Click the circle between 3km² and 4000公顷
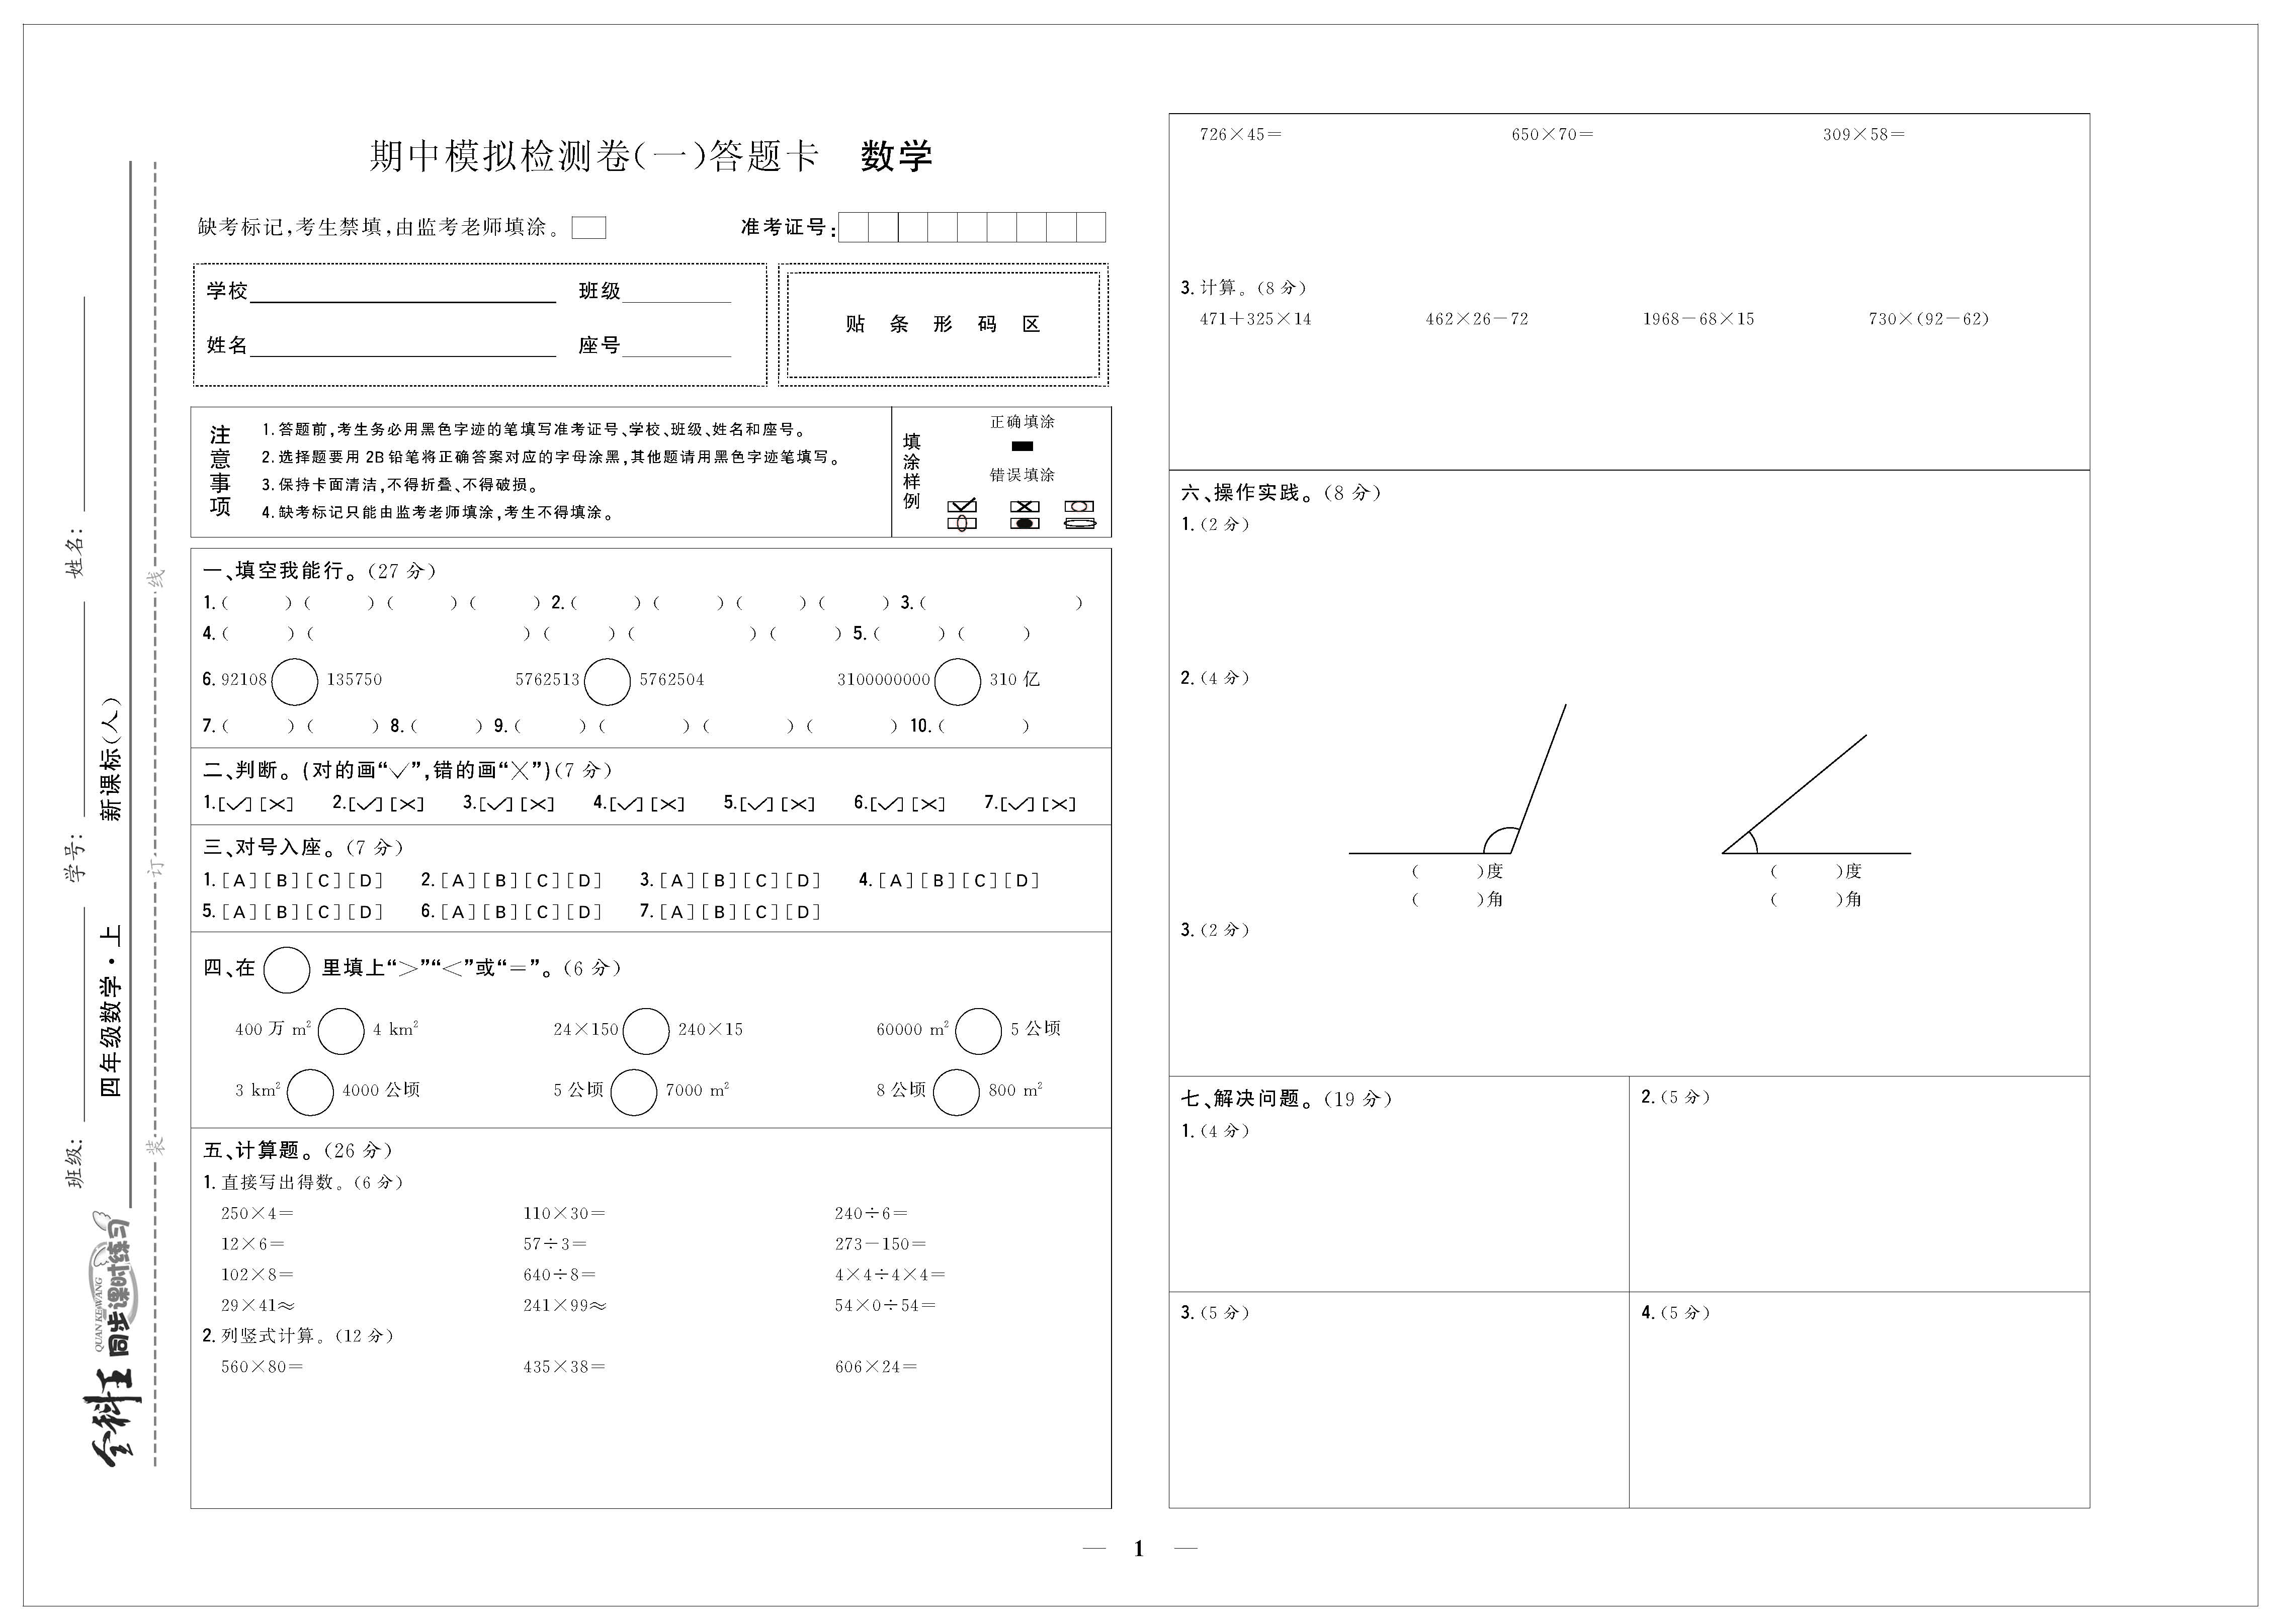Viewport: 2295px width, 1624px height. [310, 1092]
